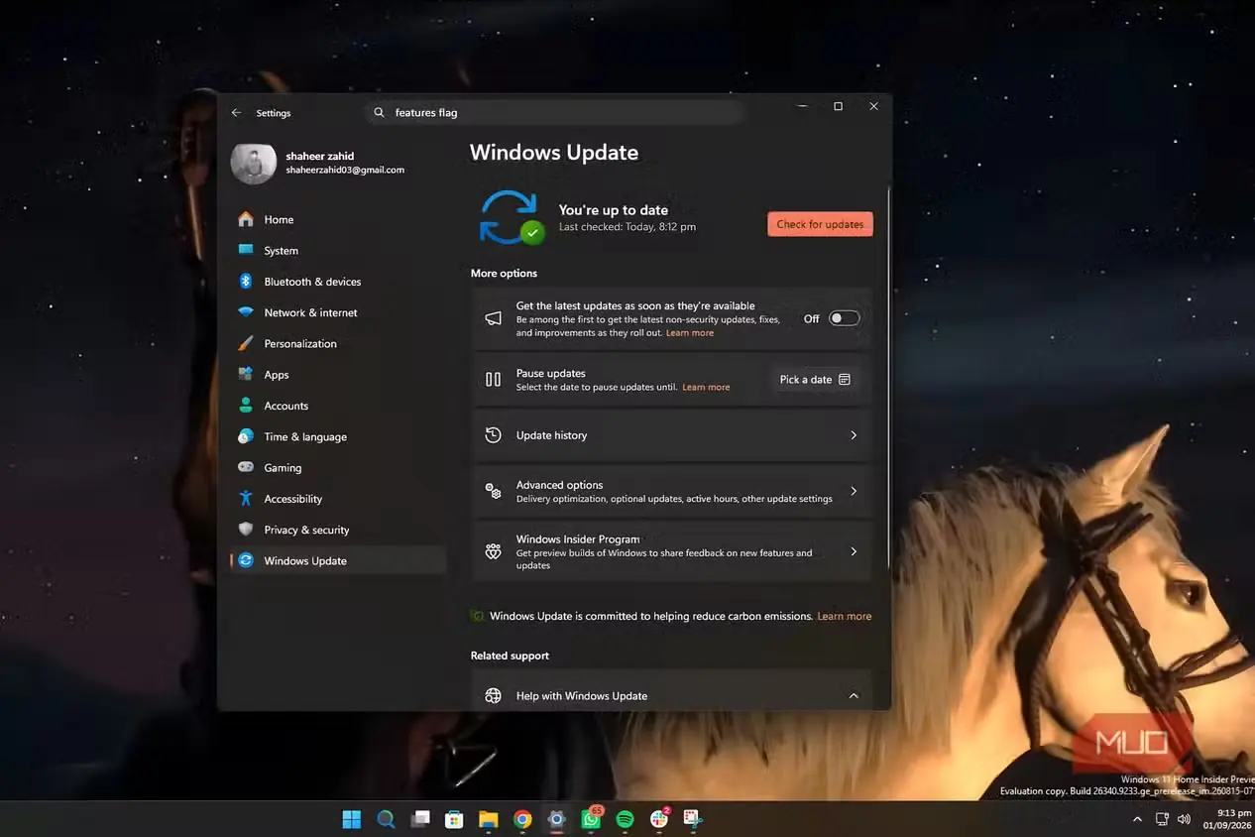
Task: Click the pause icon beside Pause updates
Action: pyautogui.click(x=493, y=380)
